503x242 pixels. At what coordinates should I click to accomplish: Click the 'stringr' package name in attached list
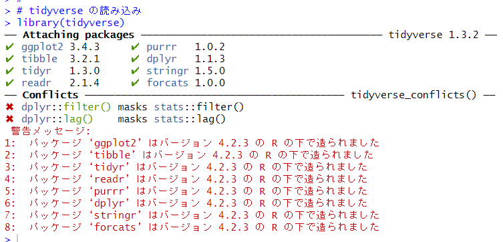coord(168,71)
